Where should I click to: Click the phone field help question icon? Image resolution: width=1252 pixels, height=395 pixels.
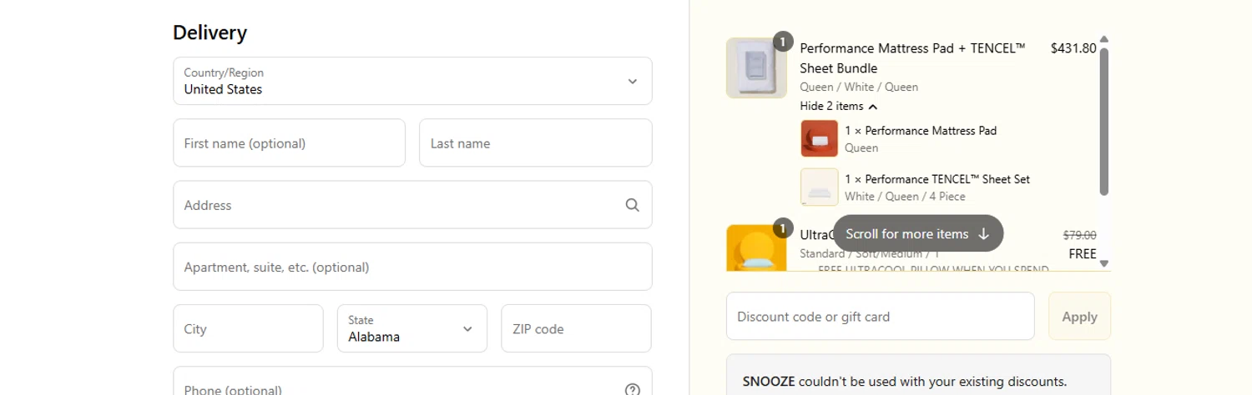[x=632, y=389]
